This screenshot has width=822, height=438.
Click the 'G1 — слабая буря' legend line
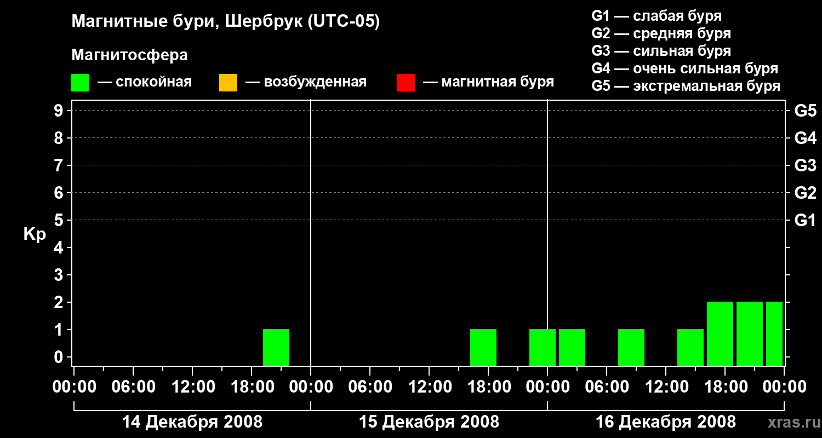tap(657, 16)
